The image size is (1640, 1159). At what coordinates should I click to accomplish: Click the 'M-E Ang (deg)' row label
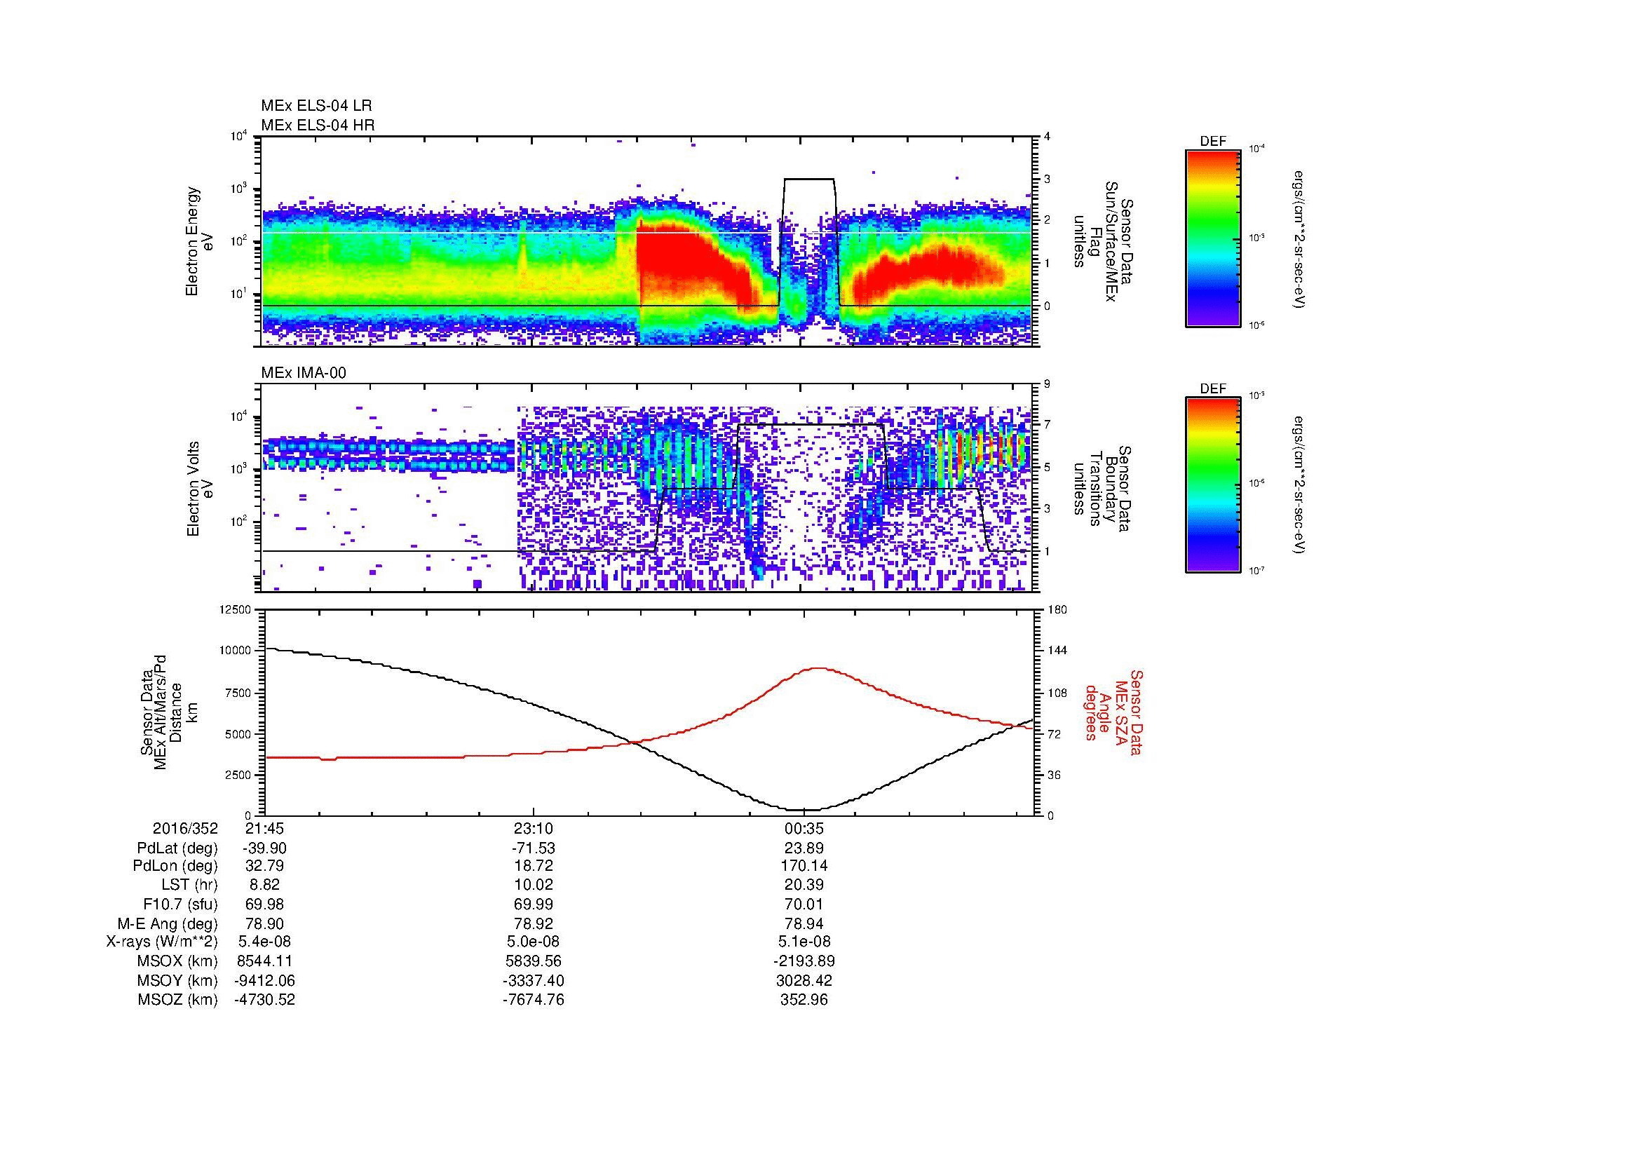[x=167, y=923]
